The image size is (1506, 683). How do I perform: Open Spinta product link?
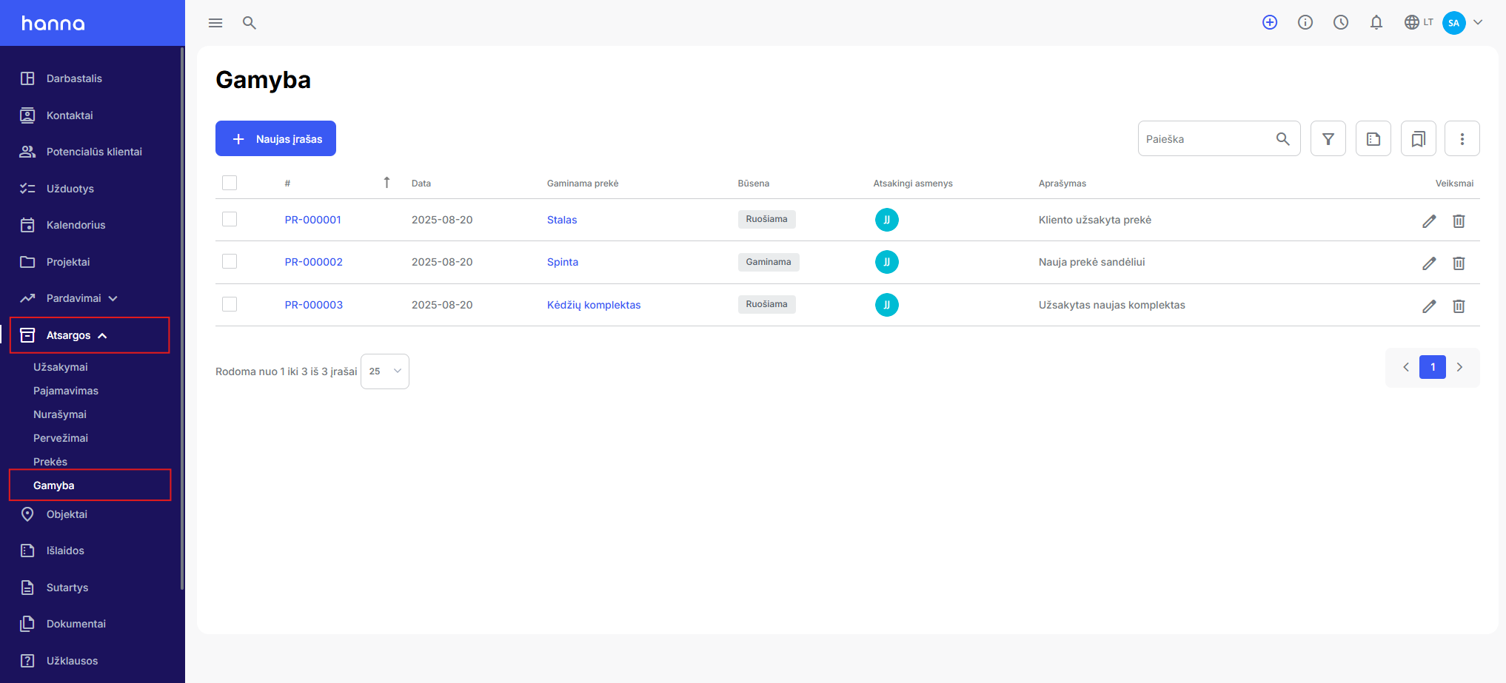pos(563,262)
